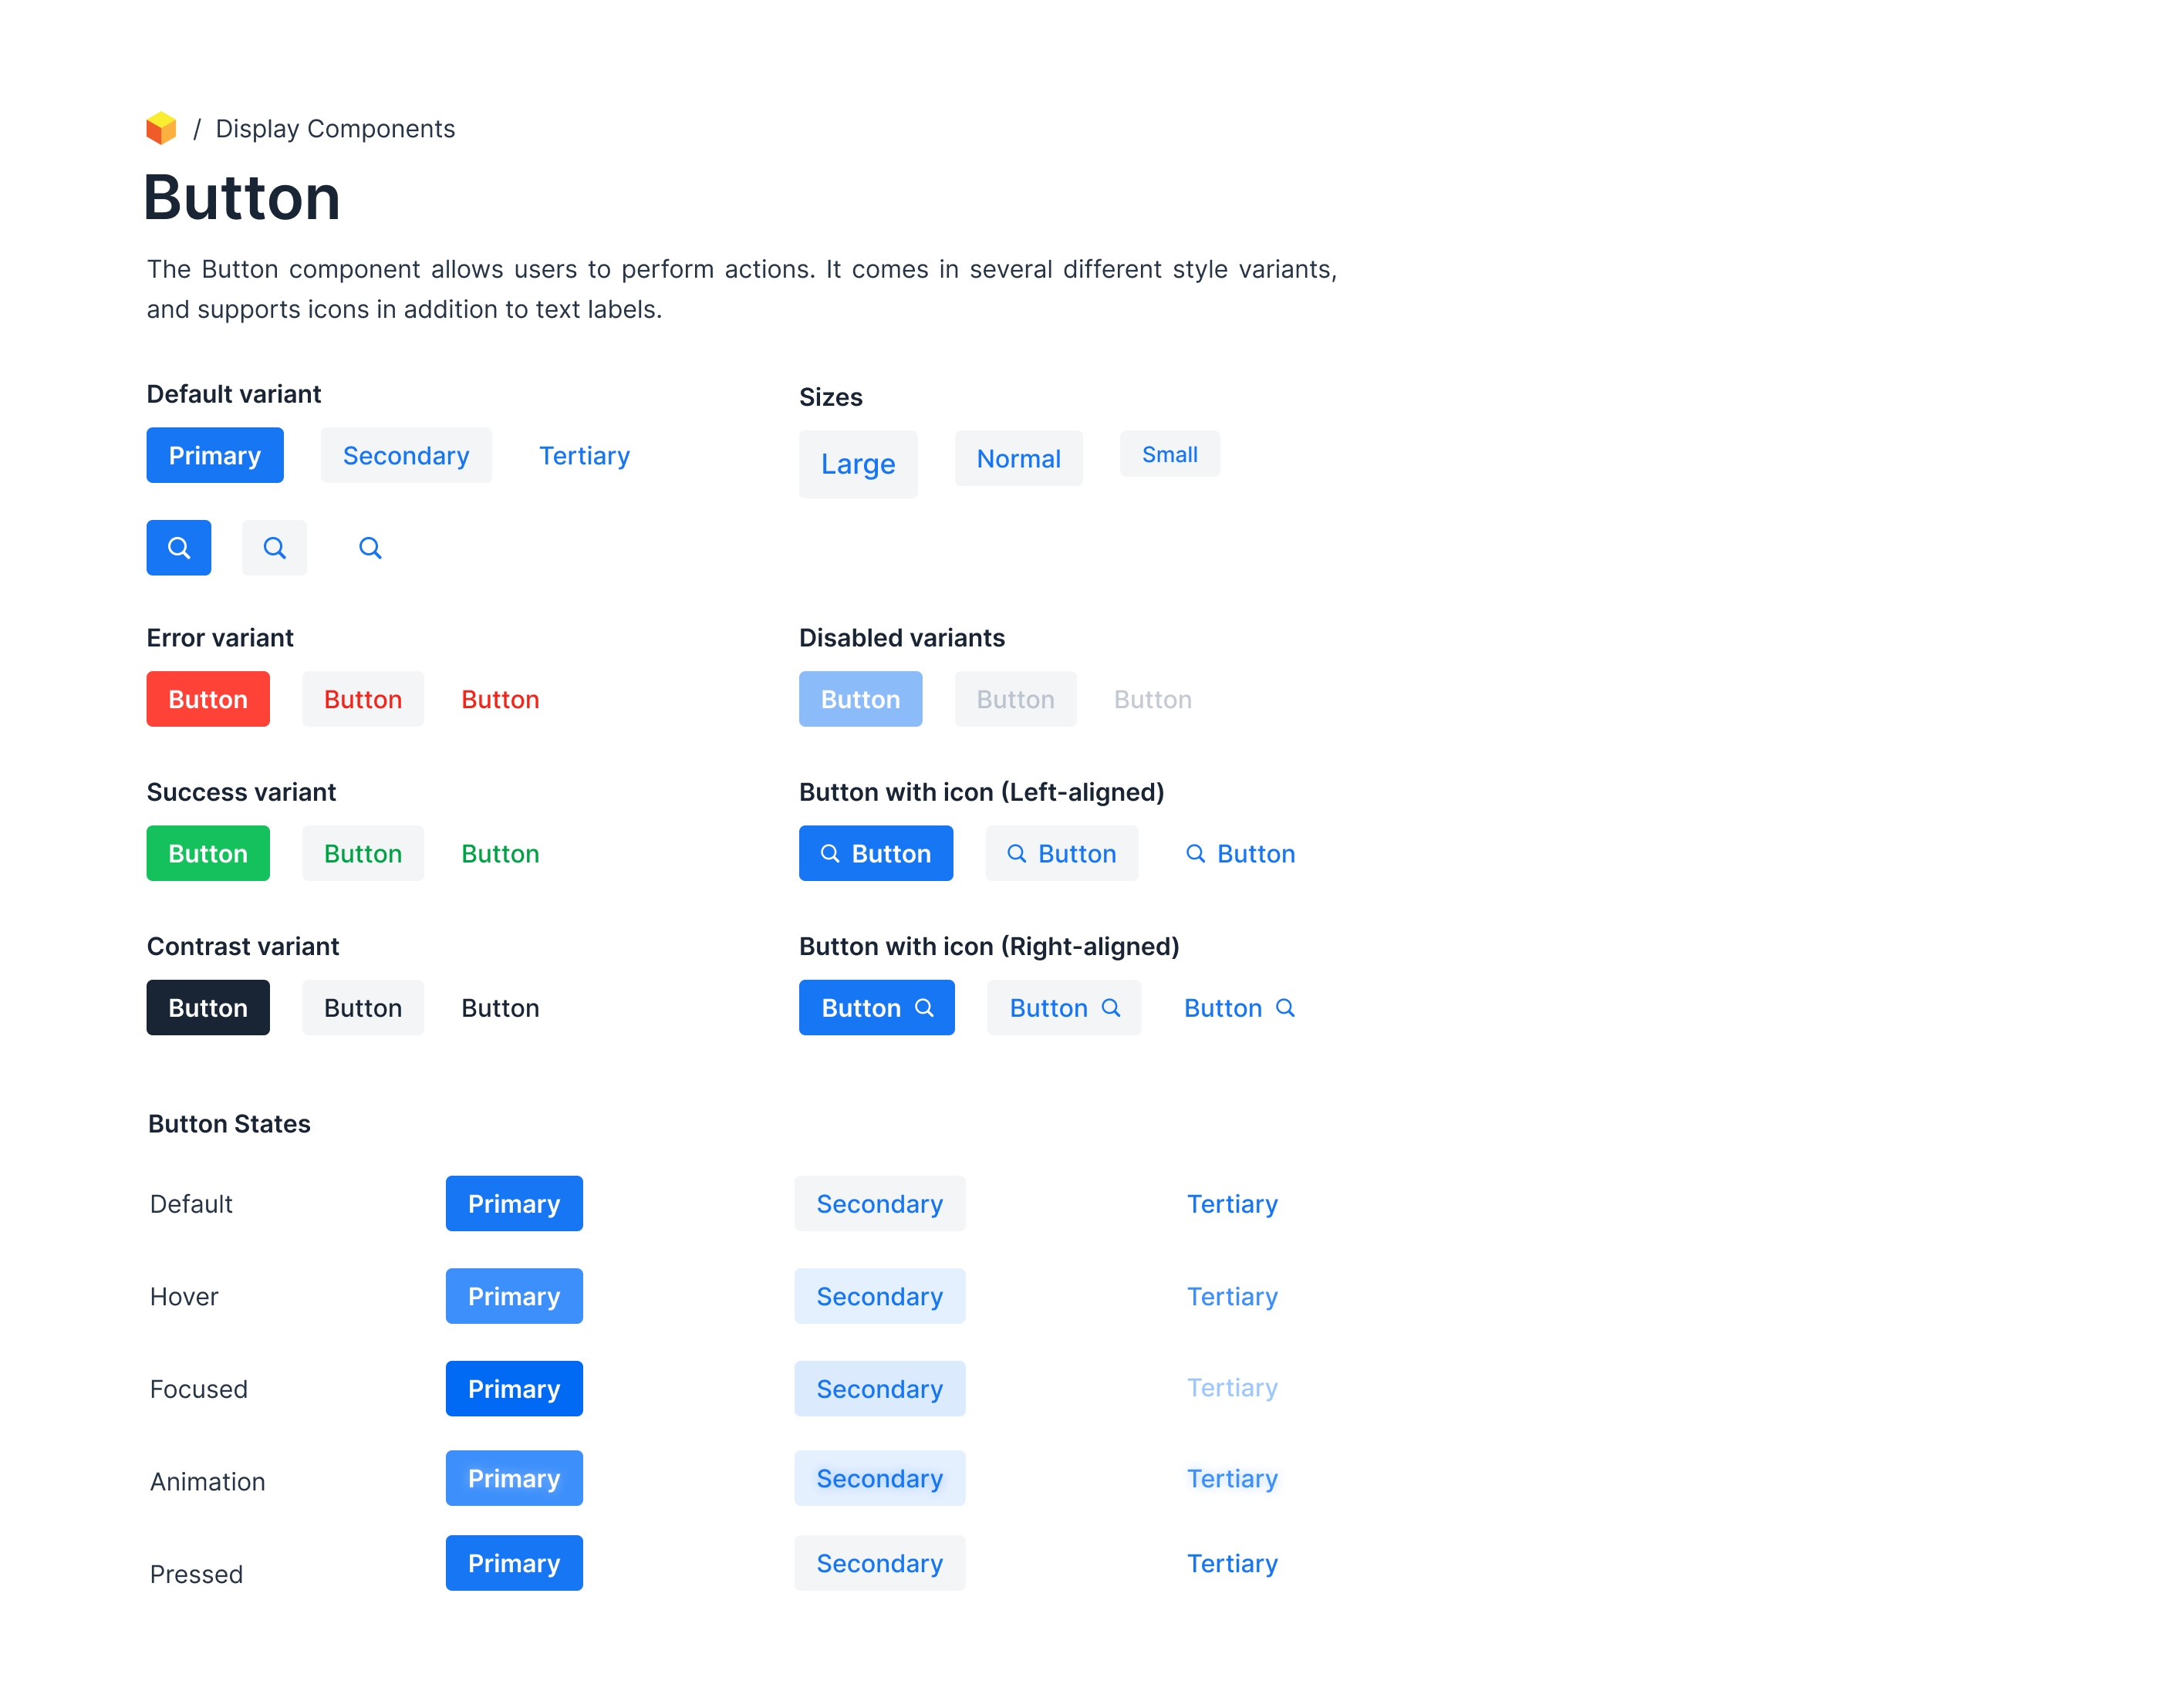2160x1708 pixels.
Task: Click the tertiary Button with right search icon
Action: (x=1239, y=1007)
